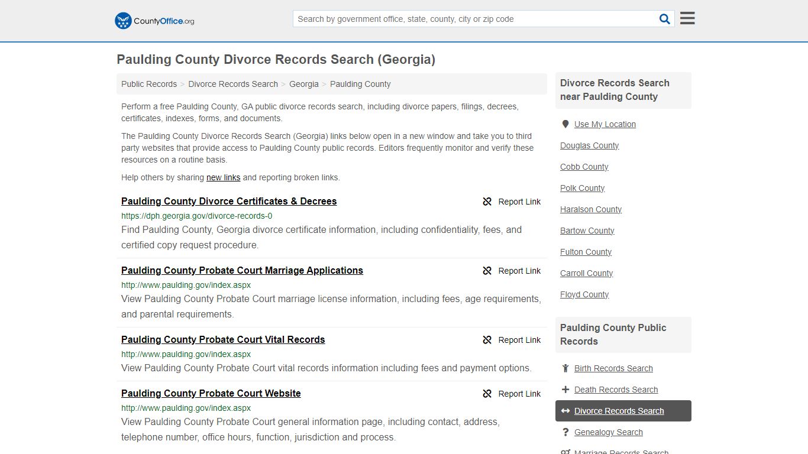Focus the government office search field
The height and width of the screenshot is (454, 808).
tap(476, 19)
